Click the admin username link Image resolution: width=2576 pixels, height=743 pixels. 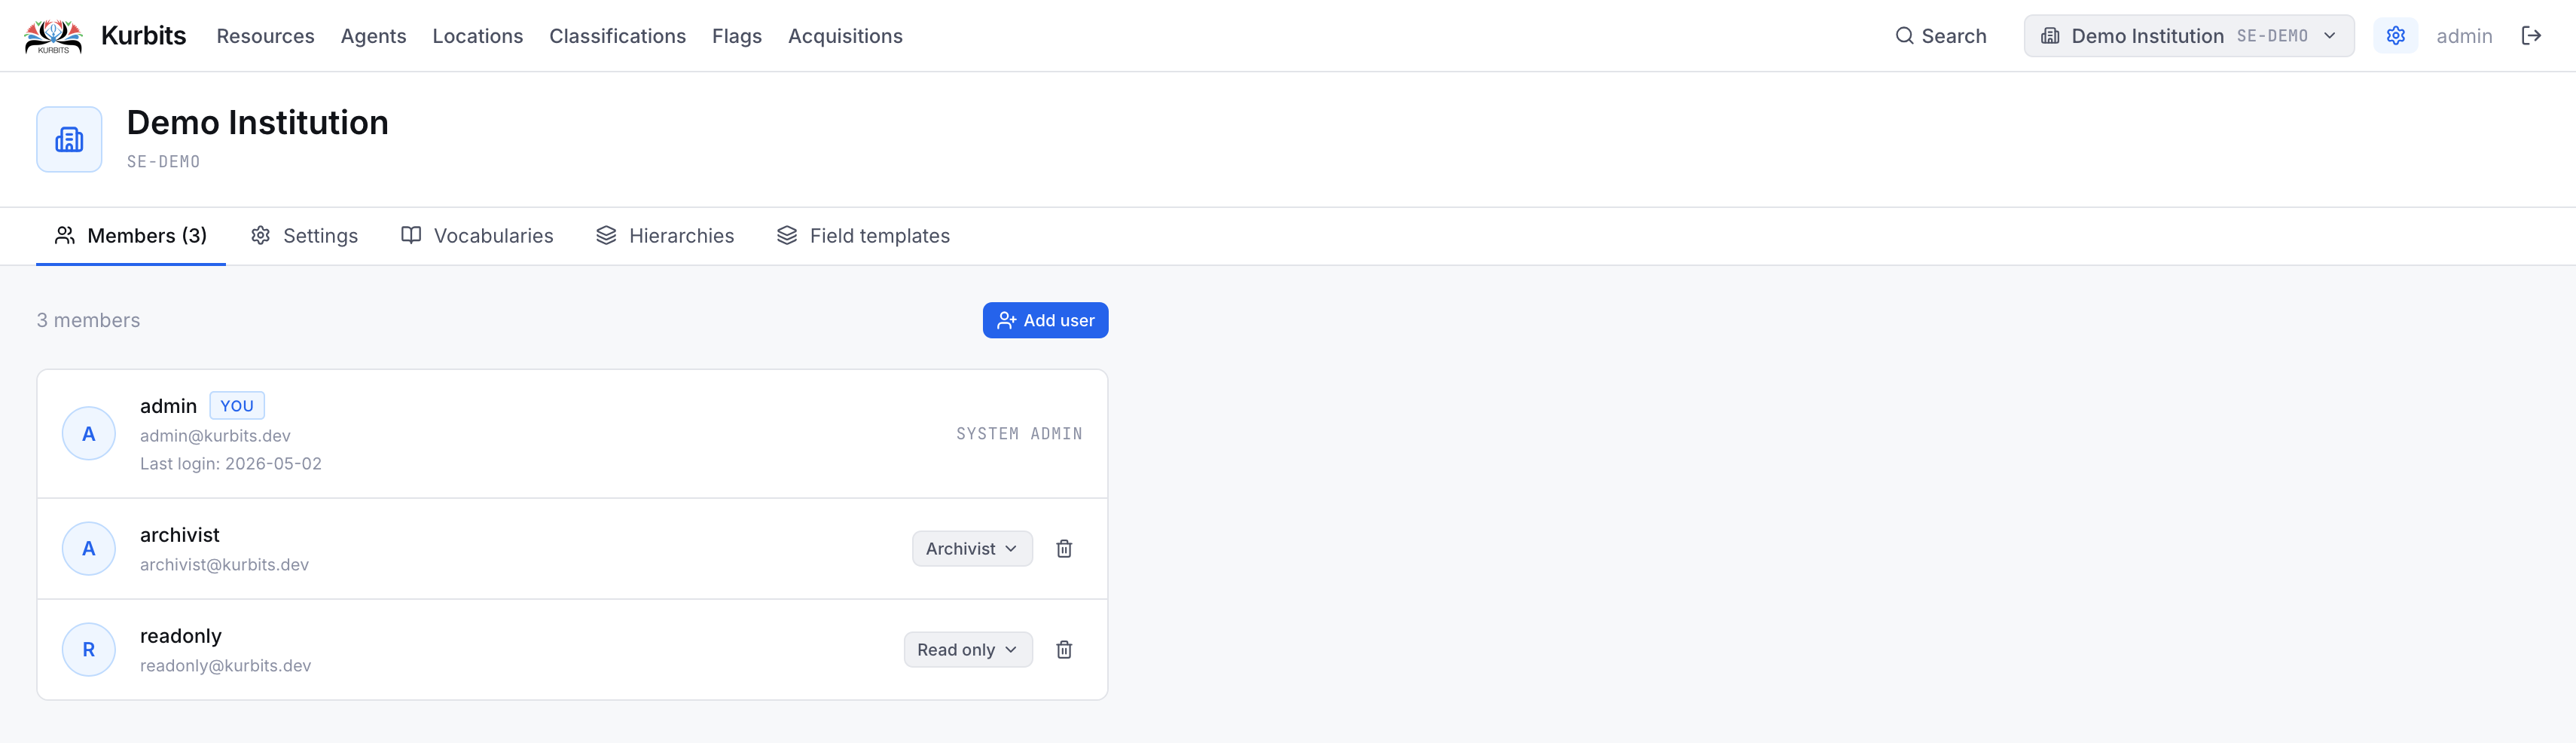(2463, 36)
